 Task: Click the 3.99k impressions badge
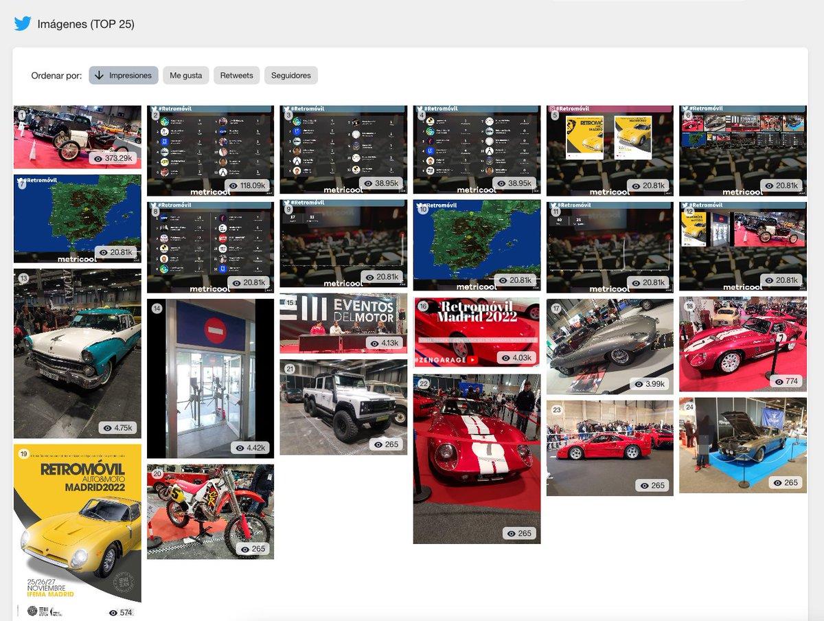pos(650,384)
